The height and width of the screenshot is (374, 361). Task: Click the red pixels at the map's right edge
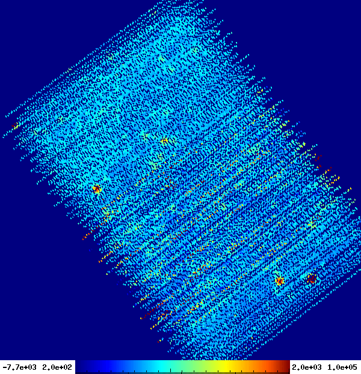click(x=319, y=157)
